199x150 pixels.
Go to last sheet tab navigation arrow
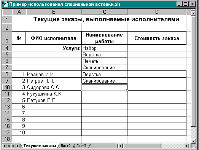pos(18,146)
